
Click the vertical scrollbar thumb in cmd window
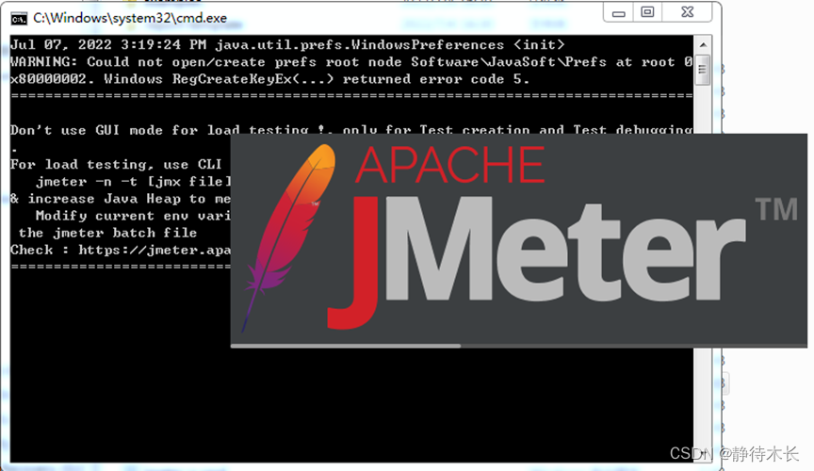(x=703, y=69)
